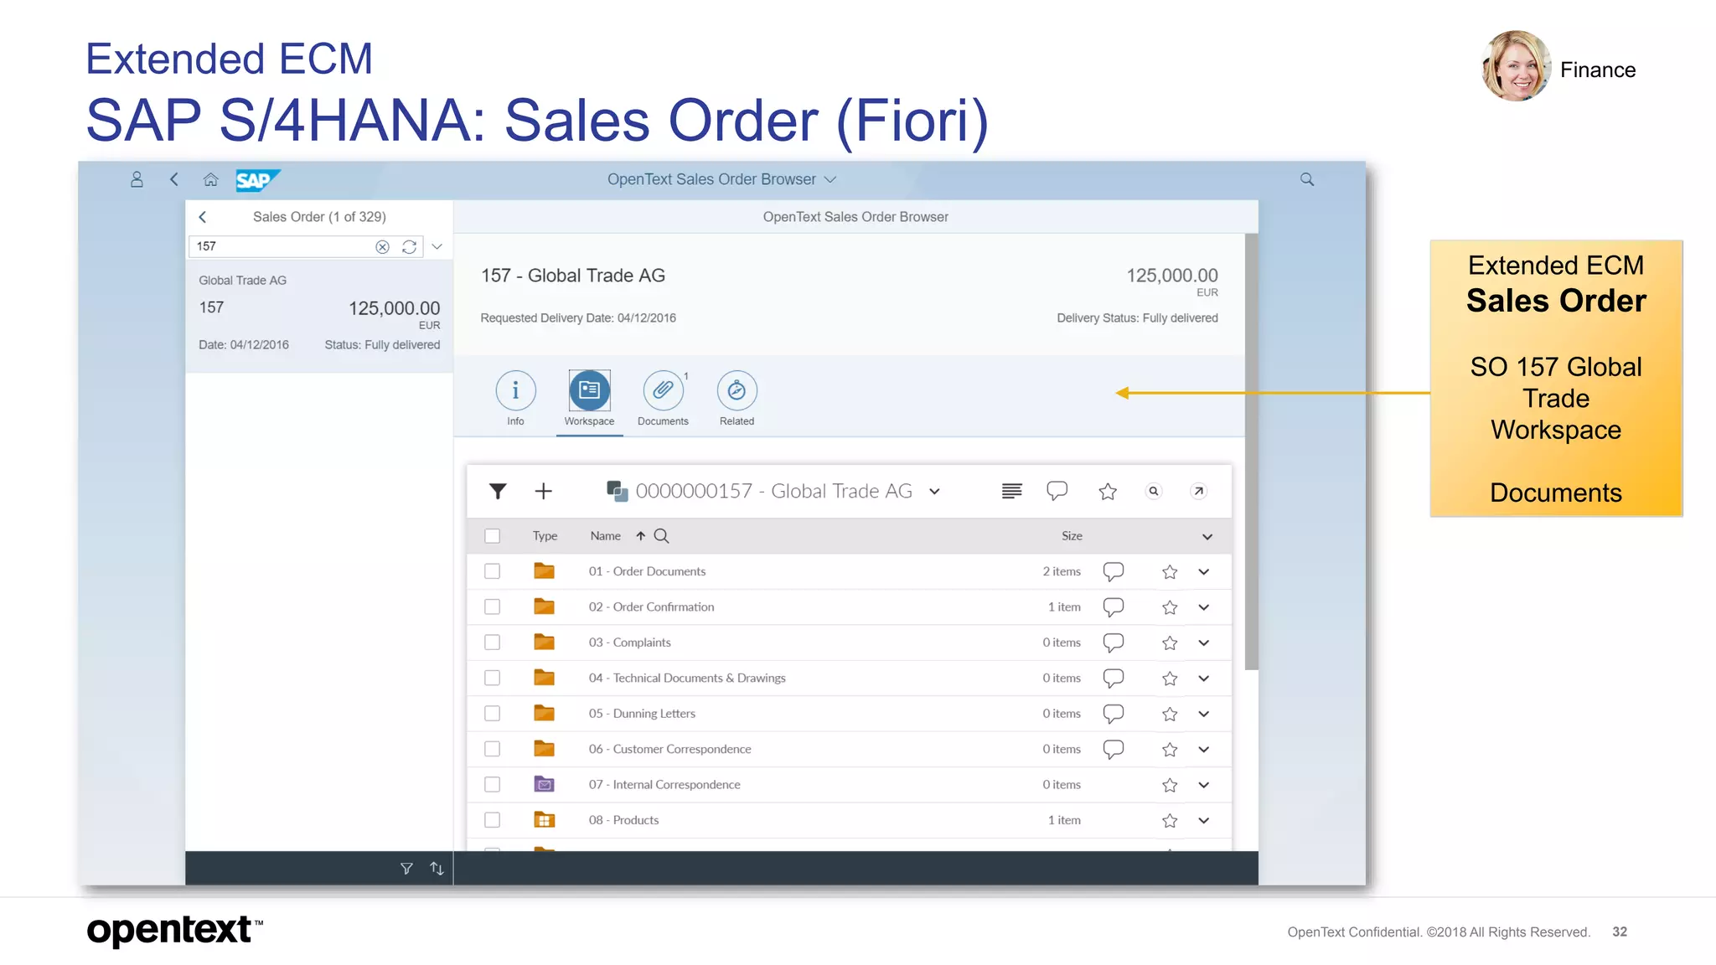Viewport: 1716px width, 965px height.
Task: Refresh the sales order list
Action: [409, 246]
